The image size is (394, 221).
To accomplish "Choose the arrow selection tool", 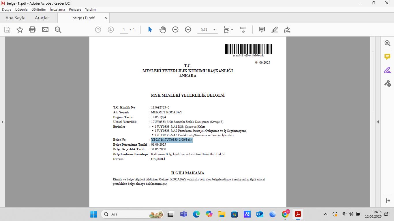I will point(150,30).
